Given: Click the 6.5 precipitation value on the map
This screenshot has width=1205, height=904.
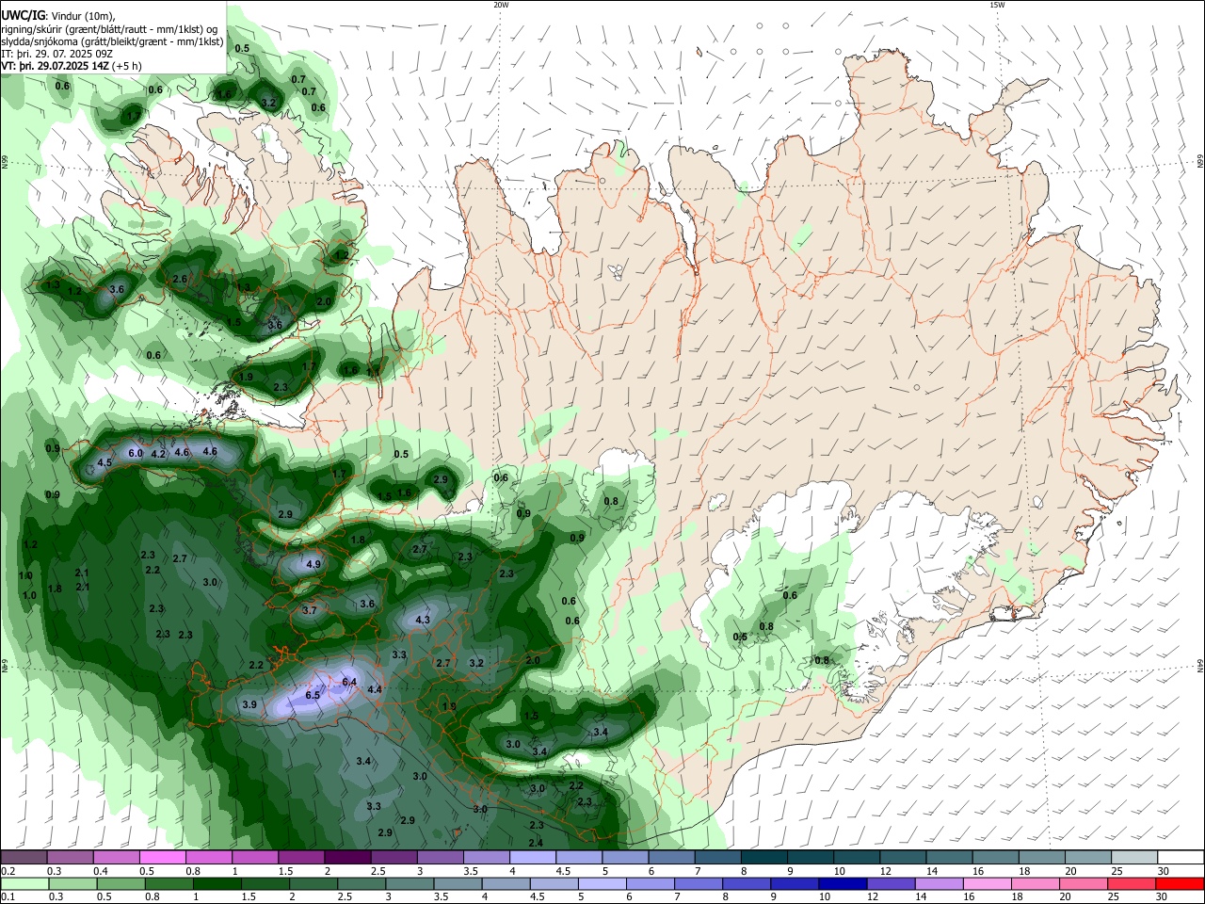Looking at the screenshot, I should click(313, 695).
